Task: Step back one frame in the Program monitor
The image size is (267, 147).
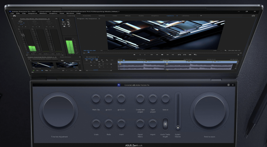Action: [157, 55]
